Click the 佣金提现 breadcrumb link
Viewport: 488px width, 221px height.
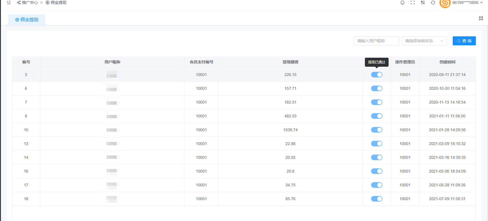click(x=58, y=3)
